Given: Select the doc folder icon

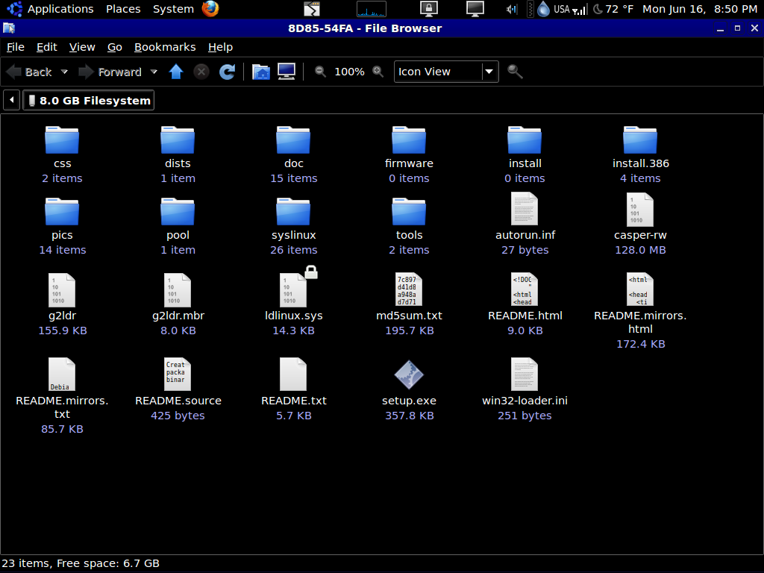Looking at the screenshot, I should coord(293,140).
